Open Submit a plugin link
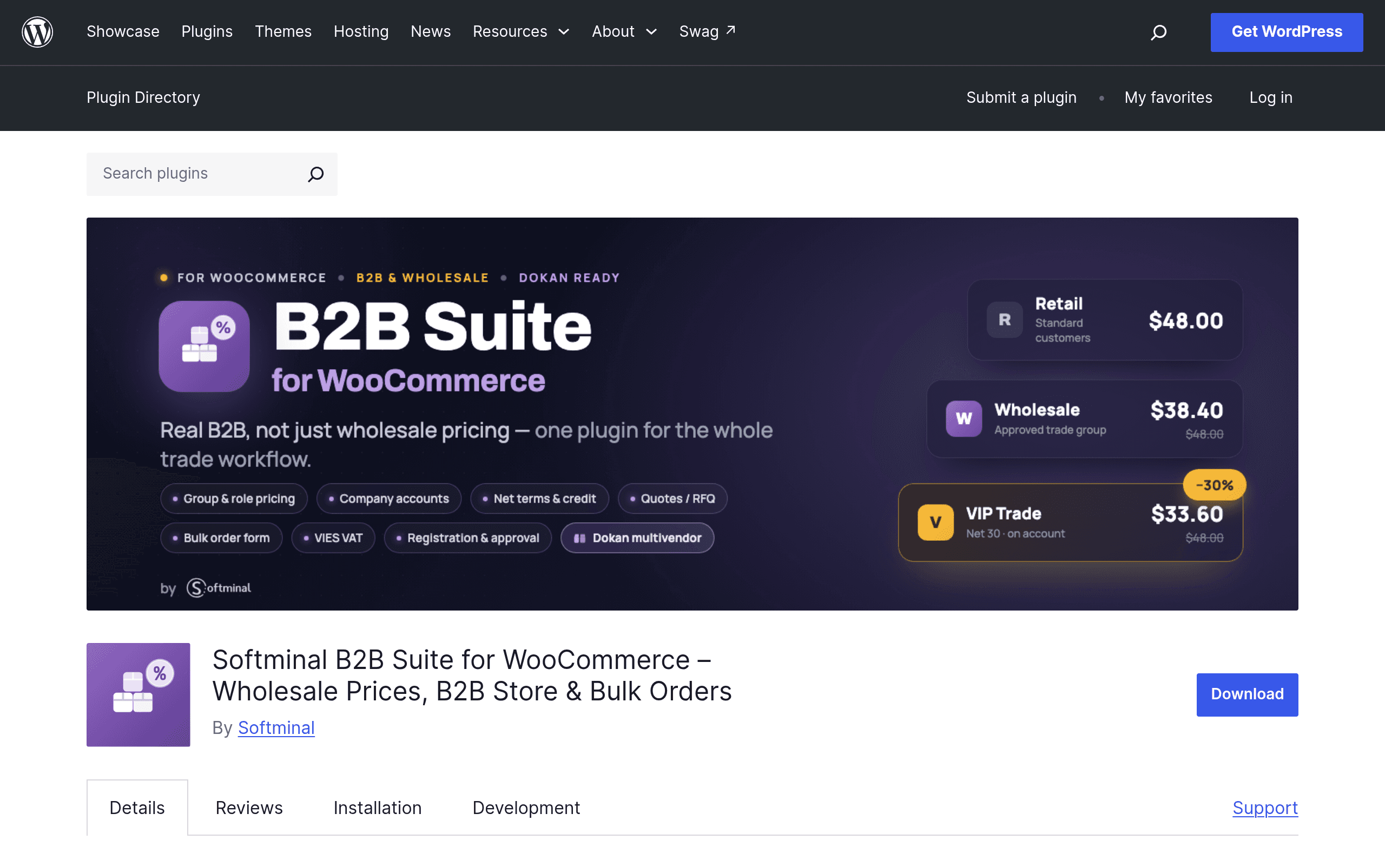The height and width of the screenshot is (866, 1385). (x=1021, y=97)
